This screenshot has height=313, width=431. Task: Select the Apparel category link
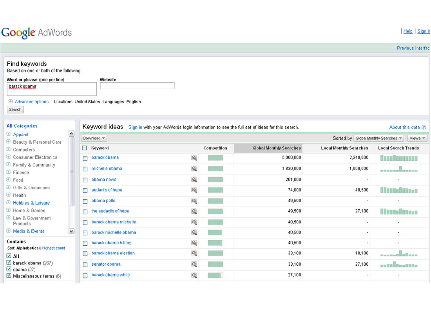21,135
